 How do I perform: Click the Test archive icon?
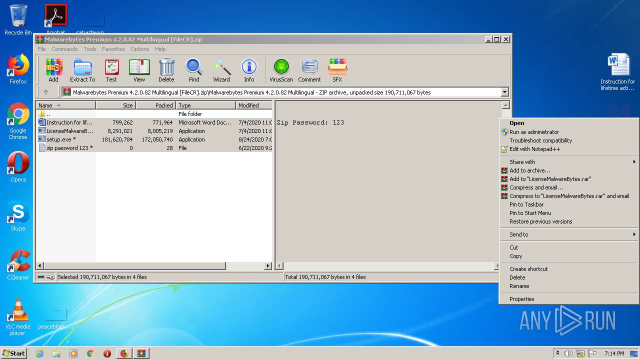click(111, 70)
